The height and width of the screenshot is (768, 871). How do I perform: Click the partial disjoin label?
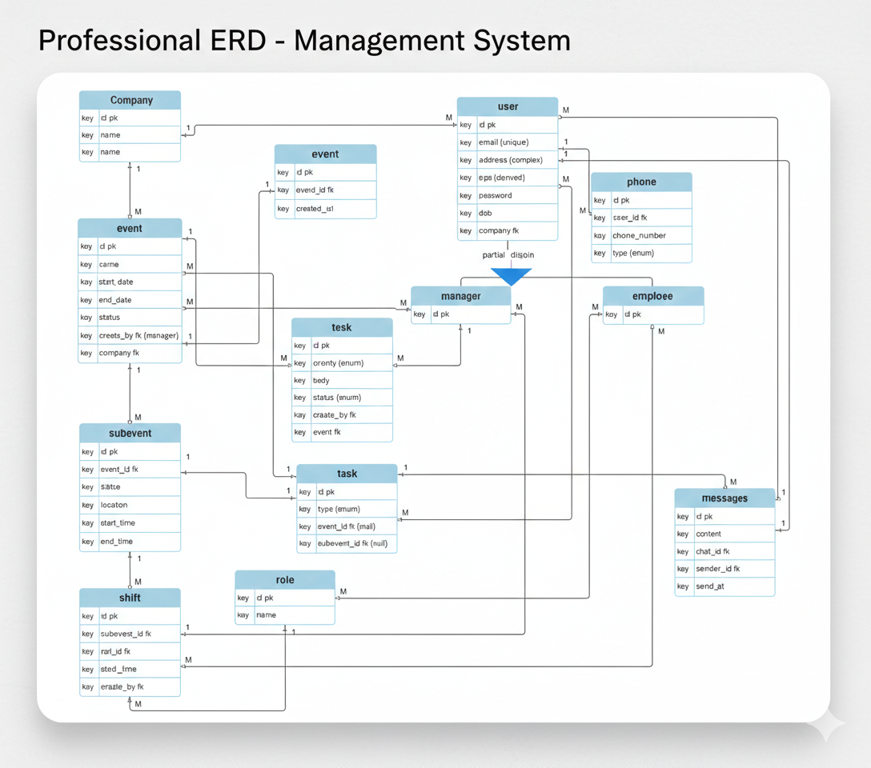pyautogui.click(x=508, y=254)
